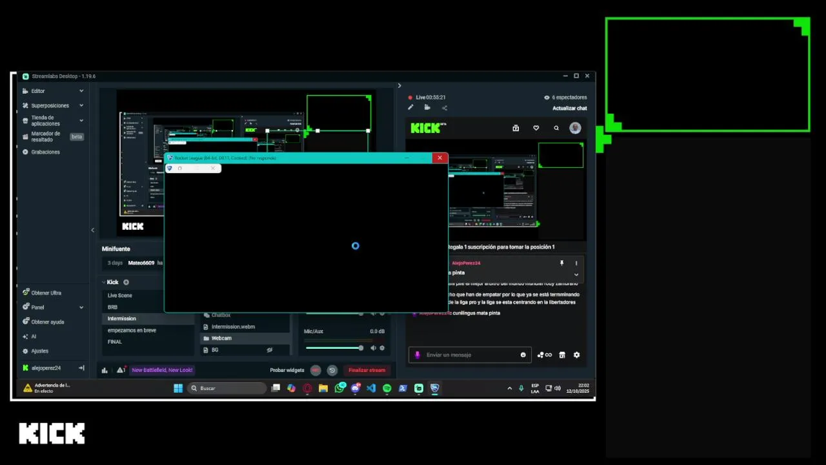This screenshot has width=826, height=465.
Task: Expand the Panel dropdown chevron
Action: pyautogui.click(x=81, y=307)
